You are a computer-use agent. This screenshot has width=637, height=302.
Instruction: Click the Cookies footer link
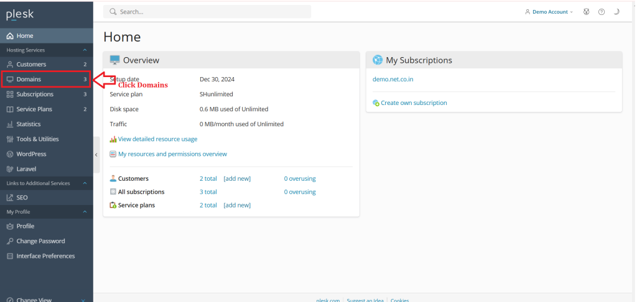(400, 300)
